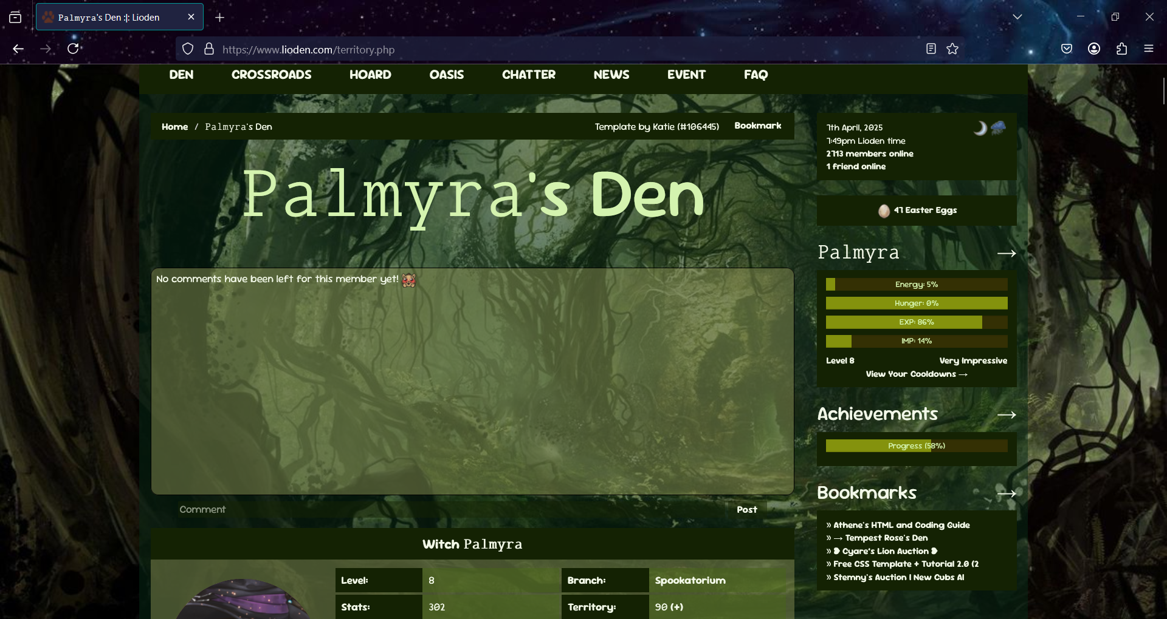Open Athene's HTML and Coding Guide bookmark

[x=901, y=525]
